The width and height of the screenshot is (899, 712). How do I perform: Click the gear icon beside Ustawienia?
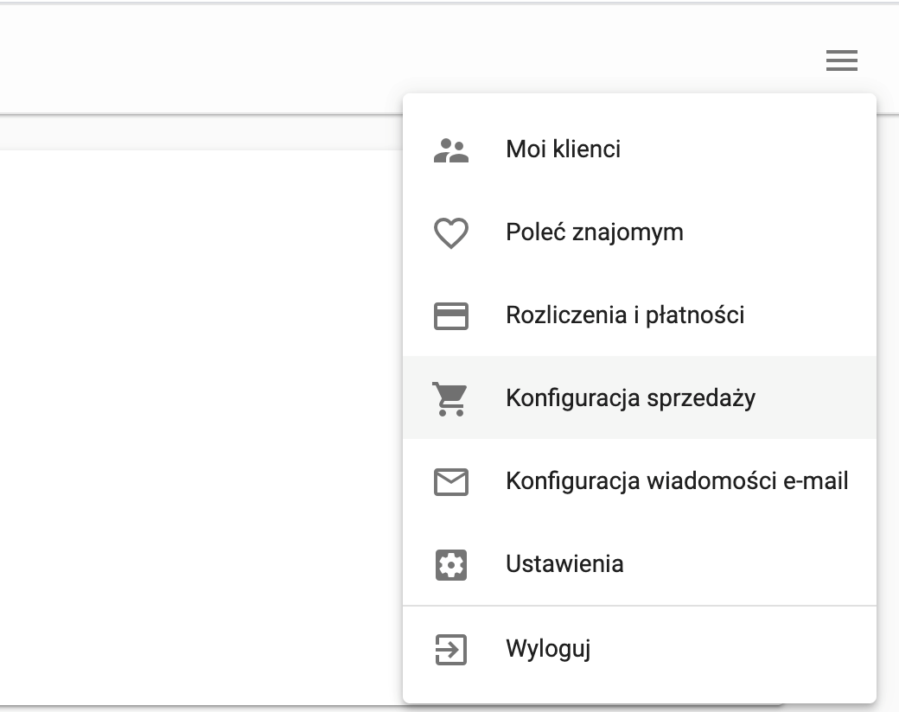pos(451,564)
